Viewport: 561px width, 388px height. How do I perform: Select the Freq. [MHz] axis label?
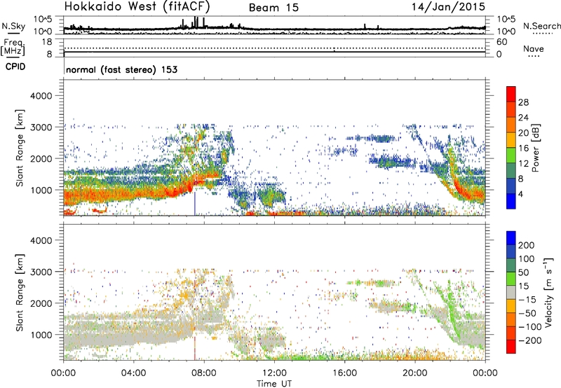click(x=13, y=48)
